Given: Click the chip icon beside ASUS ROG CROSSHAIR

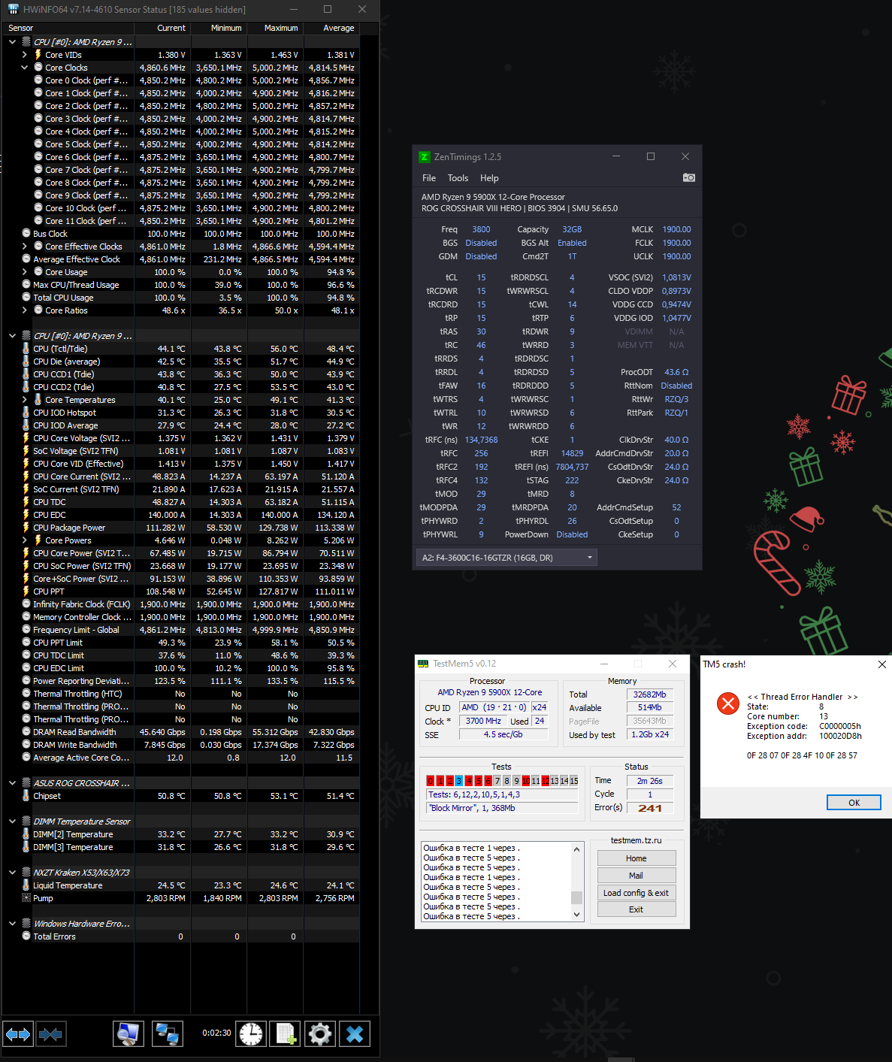Looking at the screenshot, I should [x=26, y=783].
